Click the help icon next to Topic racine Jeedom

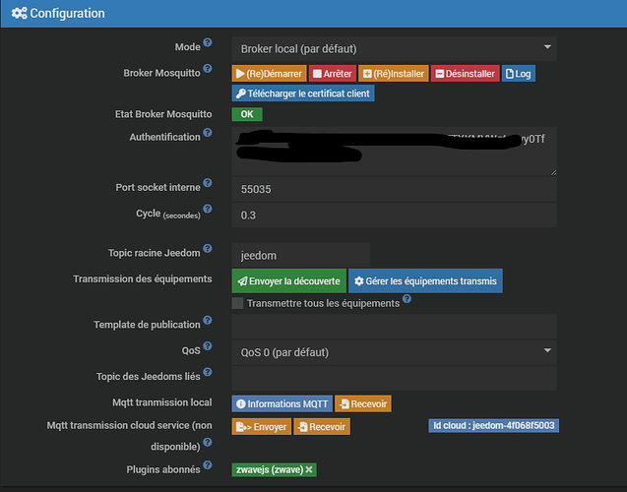click(208, 251)
